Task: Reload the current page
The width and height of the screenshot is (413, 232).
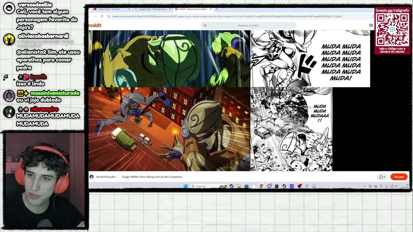Action: [x=102, y=16]
